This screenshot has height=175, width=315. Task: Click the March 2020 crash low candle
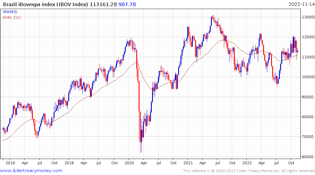tap(140, 132)
